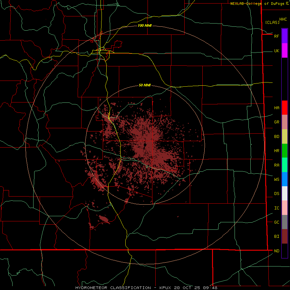The image size is (290, 290).
Task: Click the BI dark-red legend swatch
Action: [285, 237]
